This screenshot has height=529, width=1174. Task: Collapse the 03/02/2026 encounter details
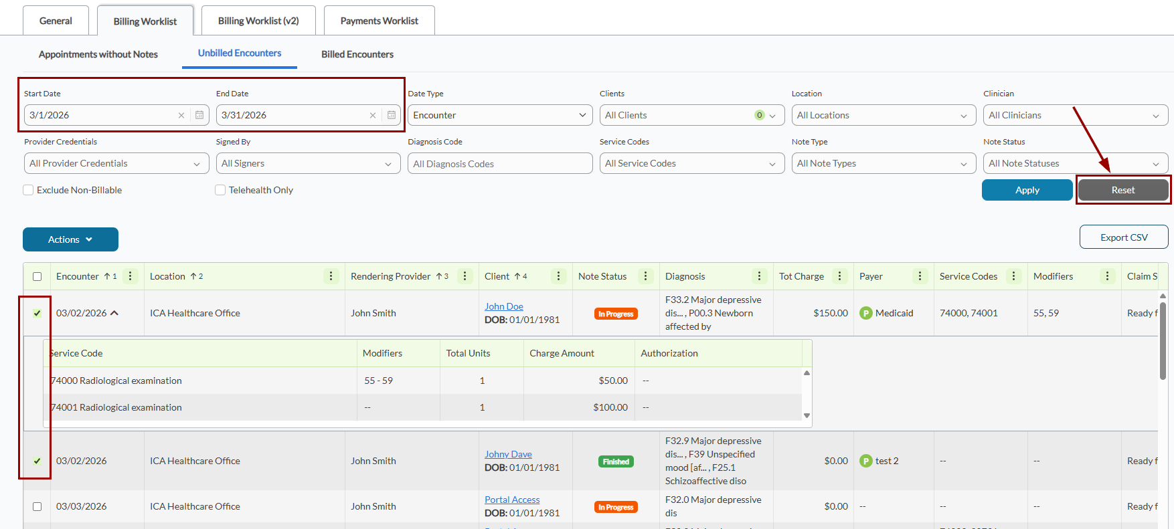click(x=114, y=313)
